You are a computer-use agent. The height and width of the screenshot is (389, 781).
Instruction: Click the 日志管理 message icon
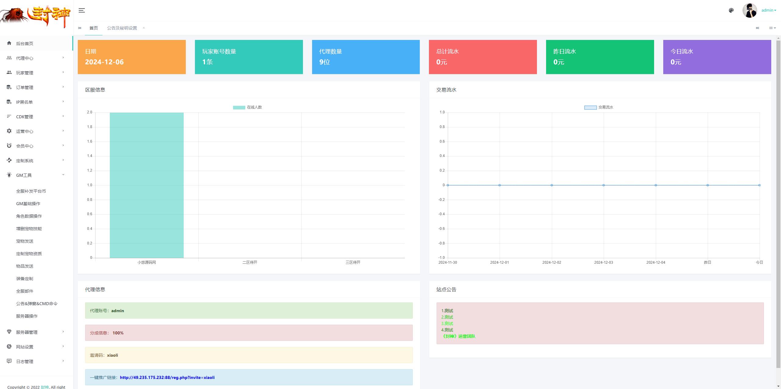click(9, 361)
